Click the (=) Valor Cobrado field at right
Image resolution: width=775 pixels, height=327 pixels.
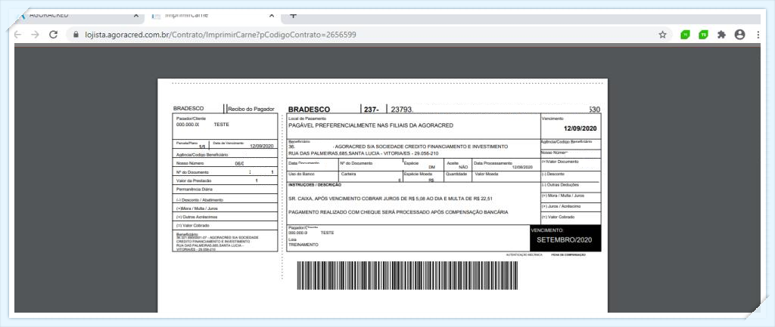[571, 218]
